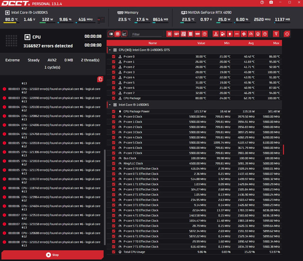Sort sensors by the Min column header

(227, 43)
